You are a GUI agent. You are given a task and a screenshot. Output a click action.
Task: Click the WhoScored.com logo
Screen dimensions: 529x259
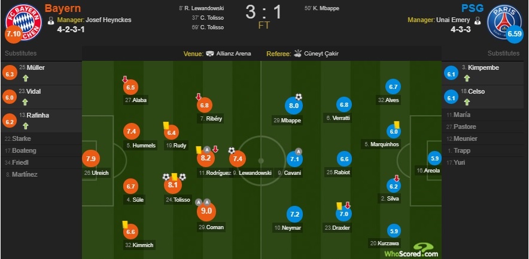[412, 251]
